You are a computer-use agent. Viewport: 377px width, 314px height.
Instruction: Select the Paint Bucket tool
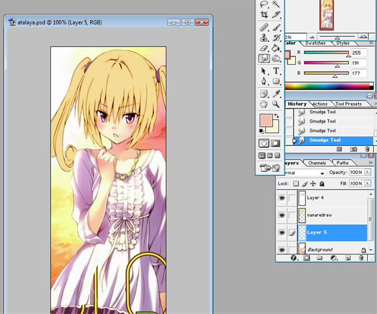tap(276, 48)
